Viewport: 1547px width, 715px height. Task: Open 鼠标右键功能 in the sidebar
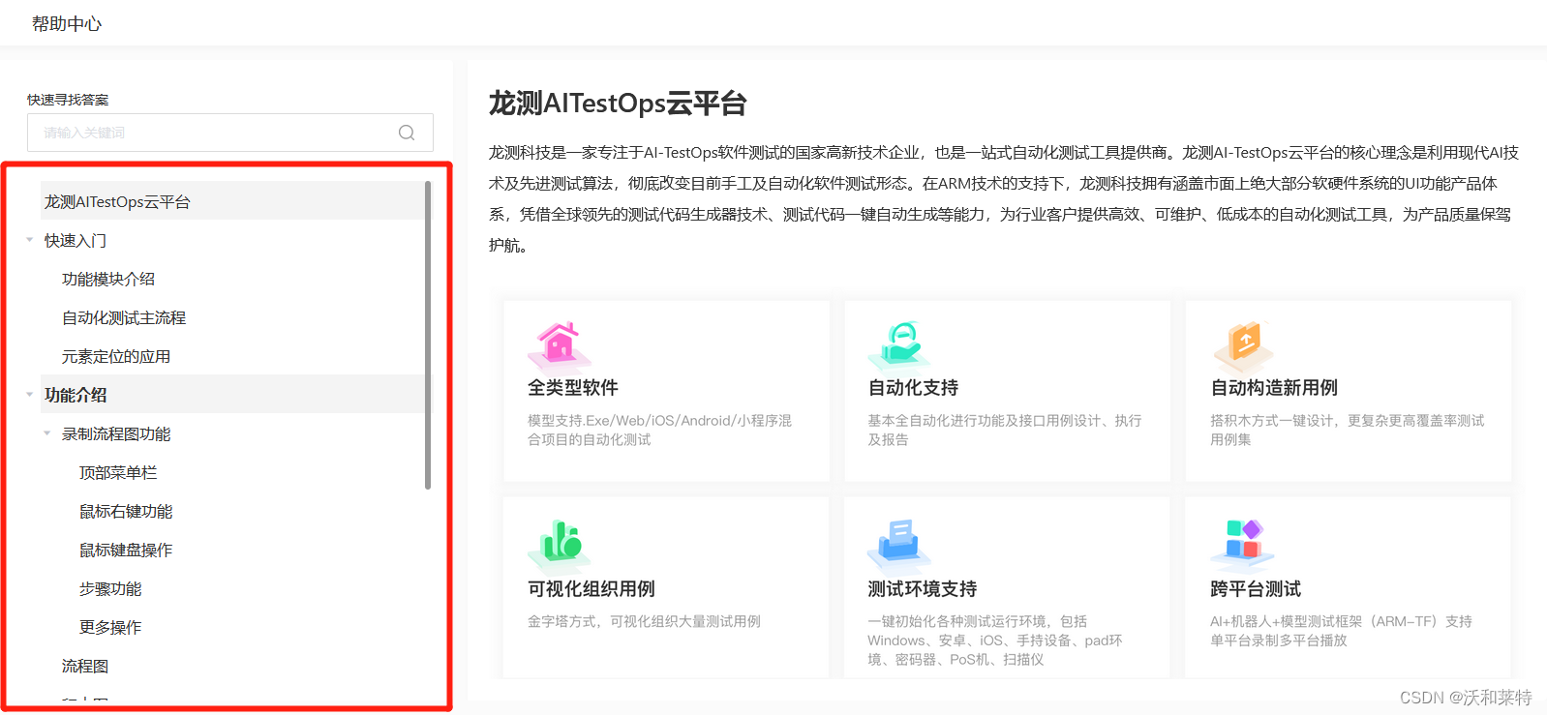pos(126,511)
